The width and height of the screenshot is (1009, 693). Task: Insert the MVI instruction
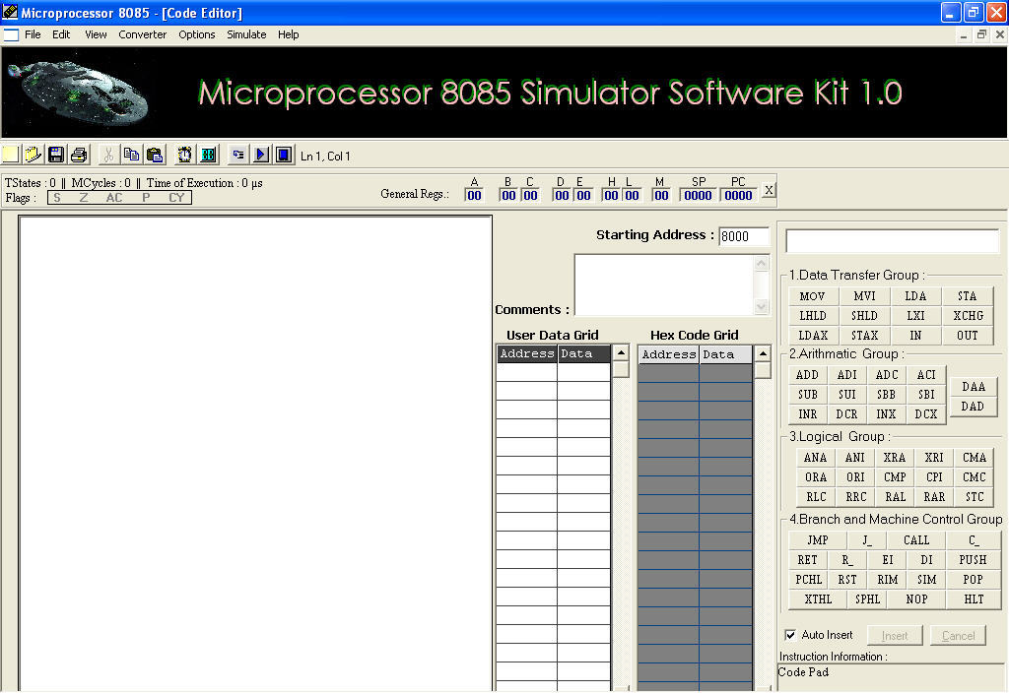click(864, 296)
